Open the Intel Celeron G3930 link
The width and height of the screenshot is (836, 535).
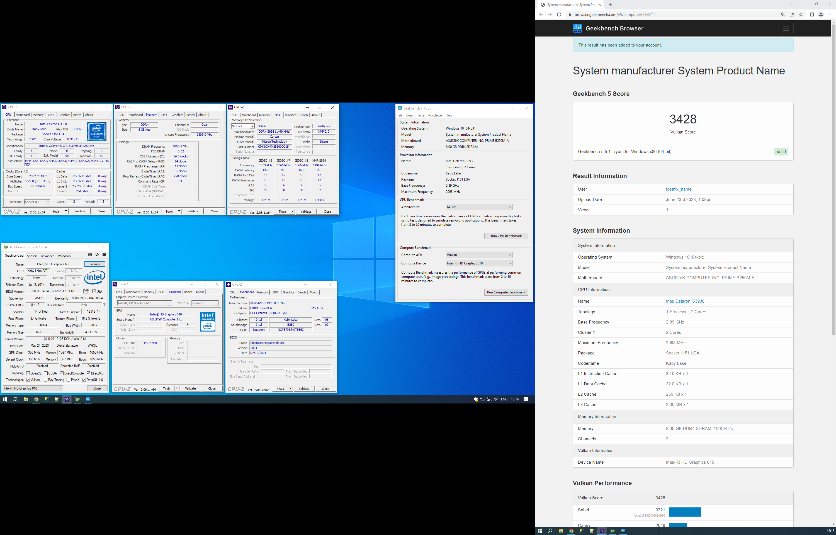[x=685, y=301]
